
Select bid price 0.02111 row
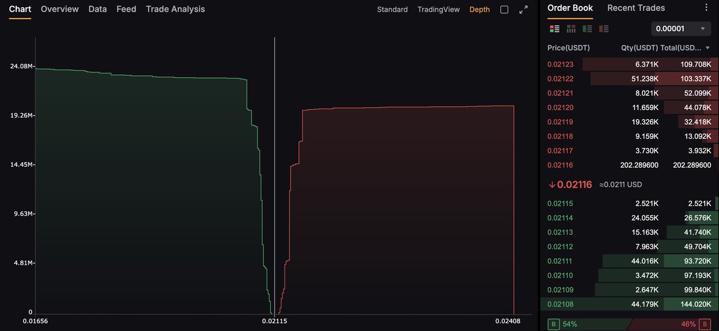point(630,261)
